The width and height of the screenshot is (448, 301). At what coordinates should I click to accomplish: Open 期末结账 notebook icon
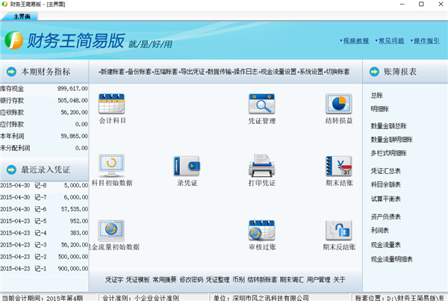click(338, 166)
